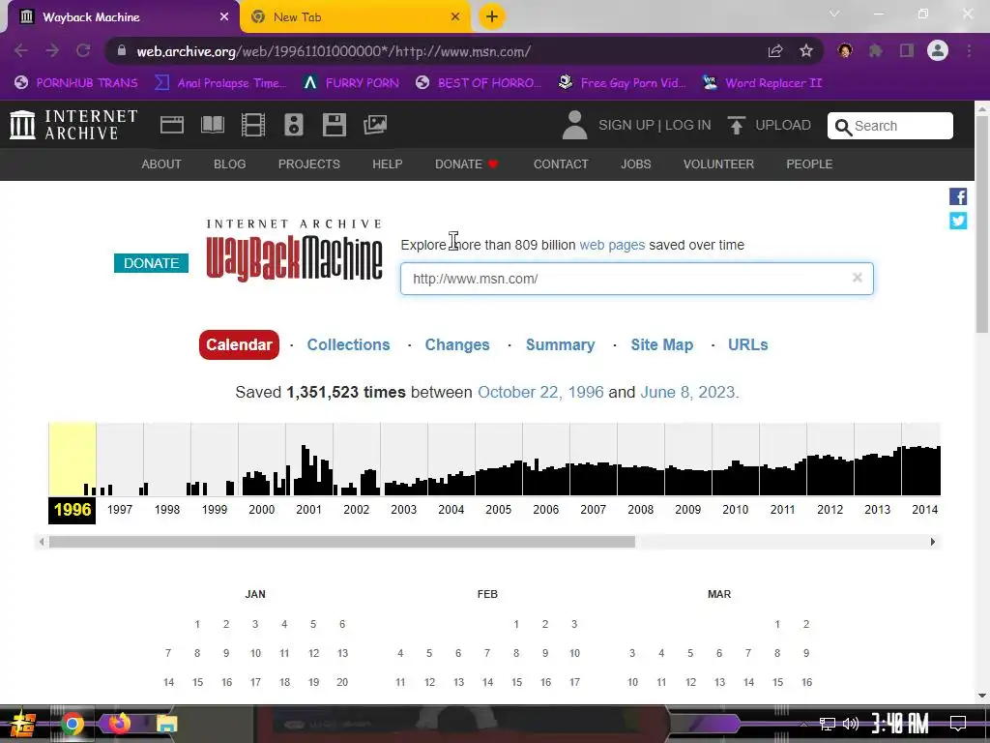Select the Calendar view tab

(x=239, y=345)
